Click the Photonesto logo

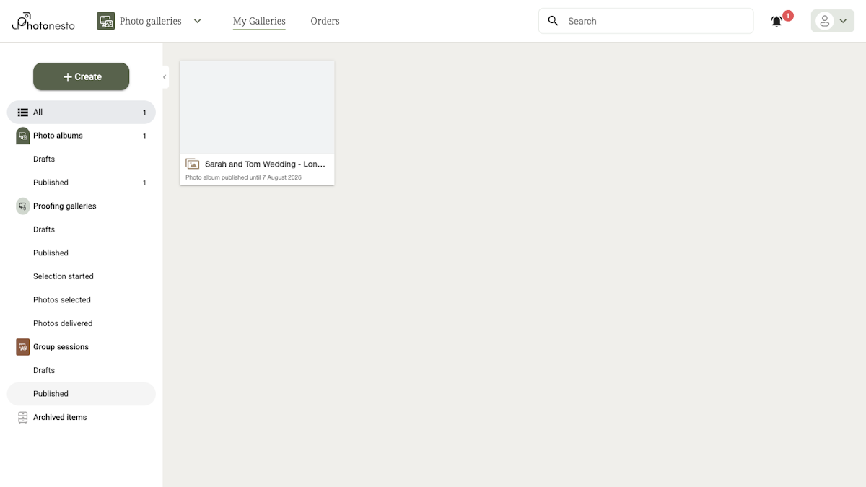(43, 21)
